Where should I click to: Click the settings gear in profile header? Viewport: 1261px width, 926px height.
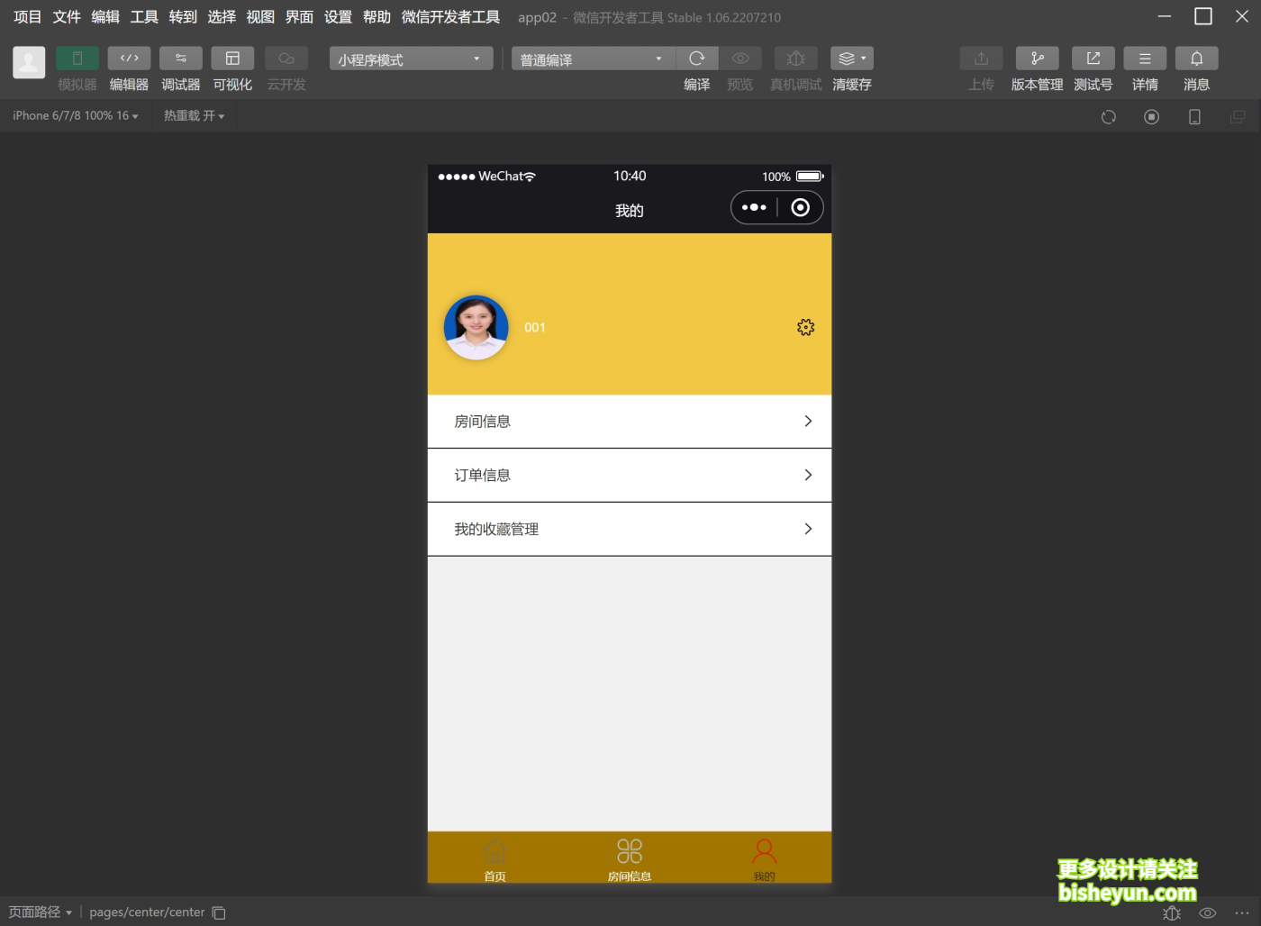[805, 328]
